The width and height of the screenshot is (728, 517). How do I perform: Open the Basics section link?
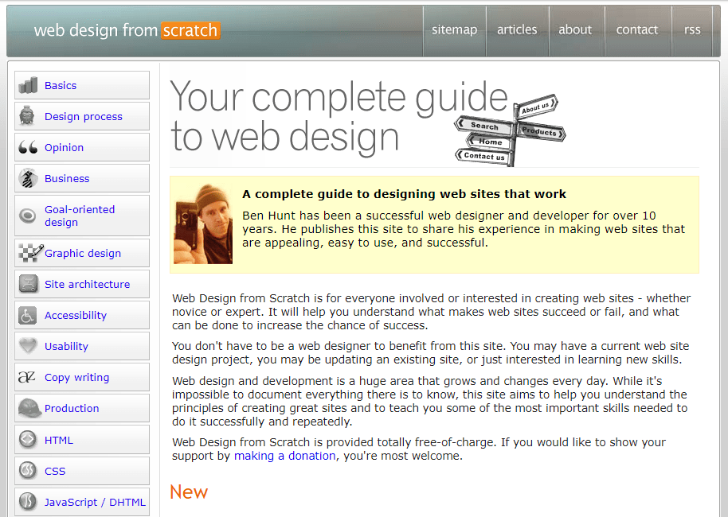(61, 85)
